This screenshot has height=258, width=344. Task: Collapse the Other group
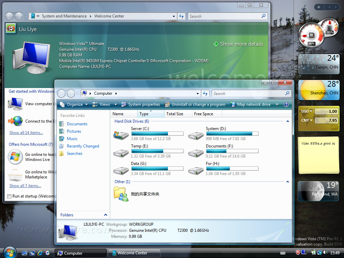point(288,182)
